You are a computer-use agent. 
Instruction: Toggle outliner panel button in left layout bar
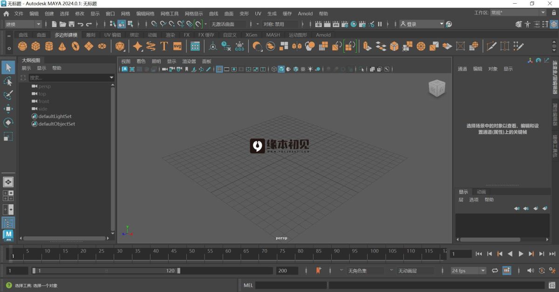click(8, 223)
